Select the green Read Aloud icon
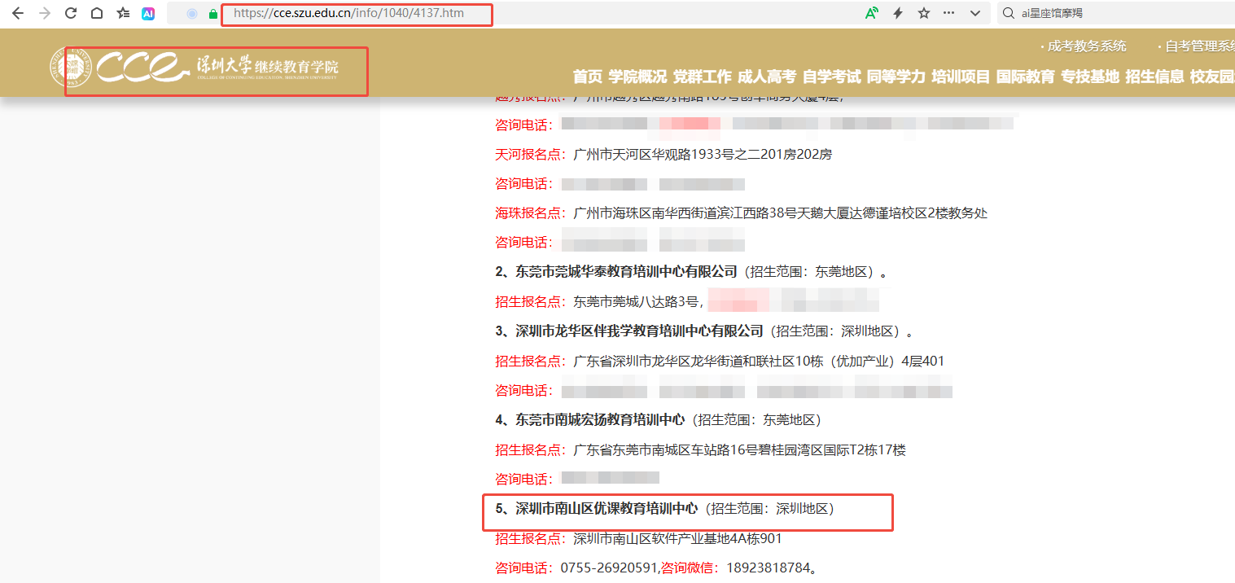Image resolution: width=1235 pixels, height=583 pixels. [x=873, y=13]
